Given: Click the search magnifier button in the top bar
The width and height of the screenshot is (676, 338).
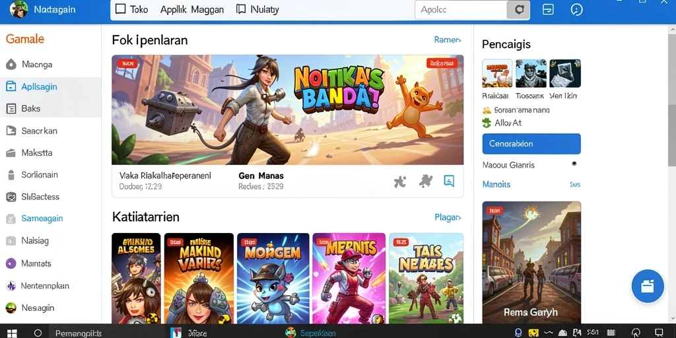Looking at the screenshot, I should point(518,9).
